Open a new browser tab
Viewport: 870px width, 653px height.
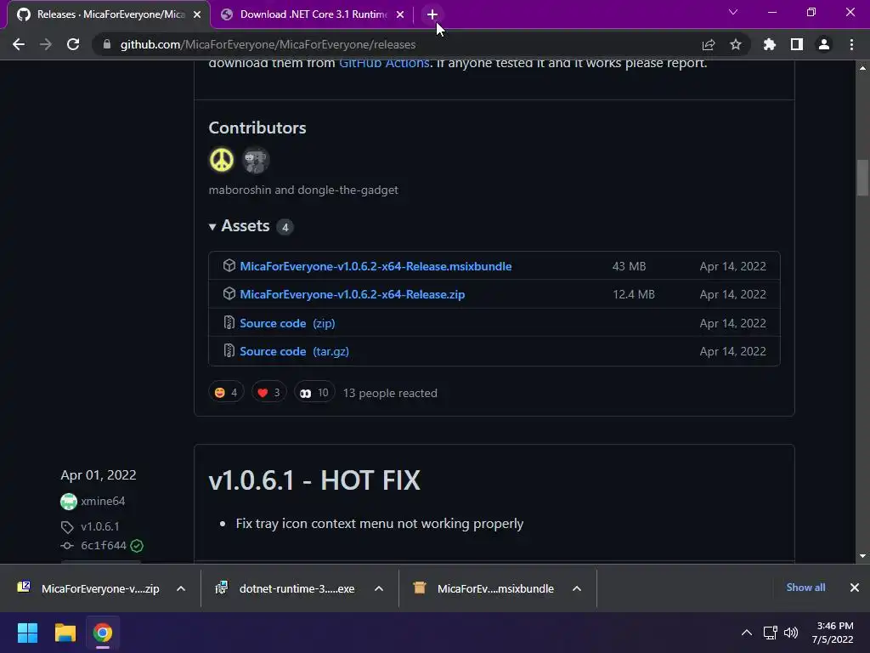click(432, 14)
